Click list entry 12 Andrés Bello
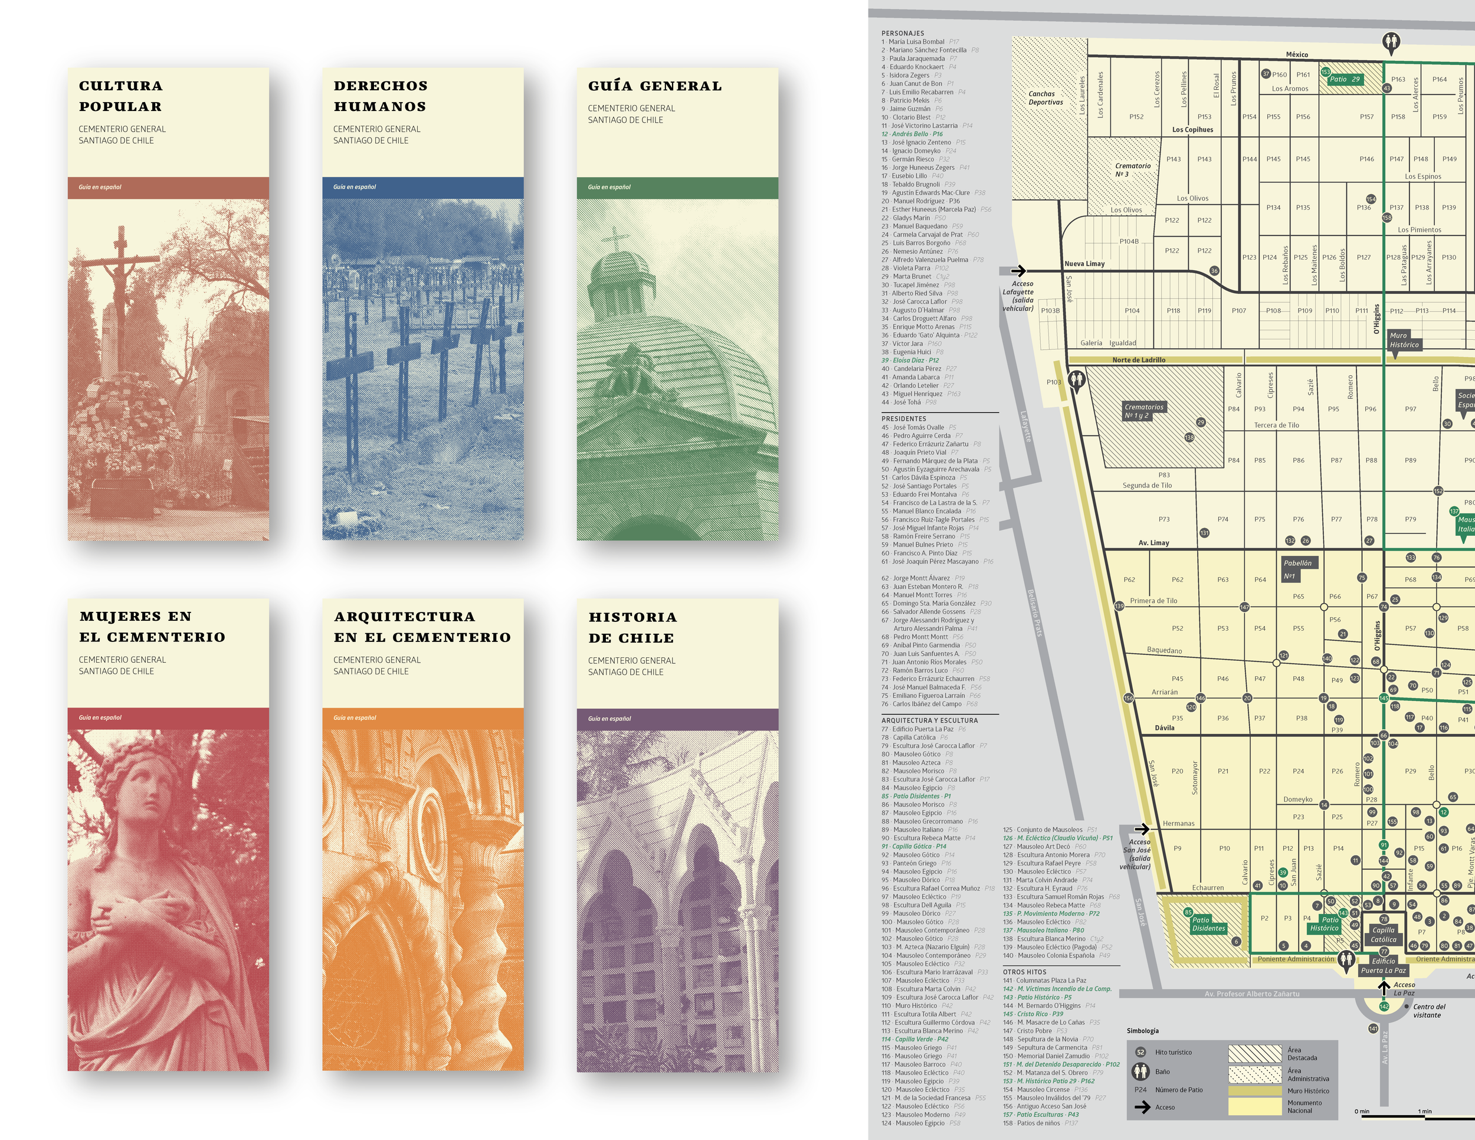Screen dimensions: 1475x1140 click(912, 134)
